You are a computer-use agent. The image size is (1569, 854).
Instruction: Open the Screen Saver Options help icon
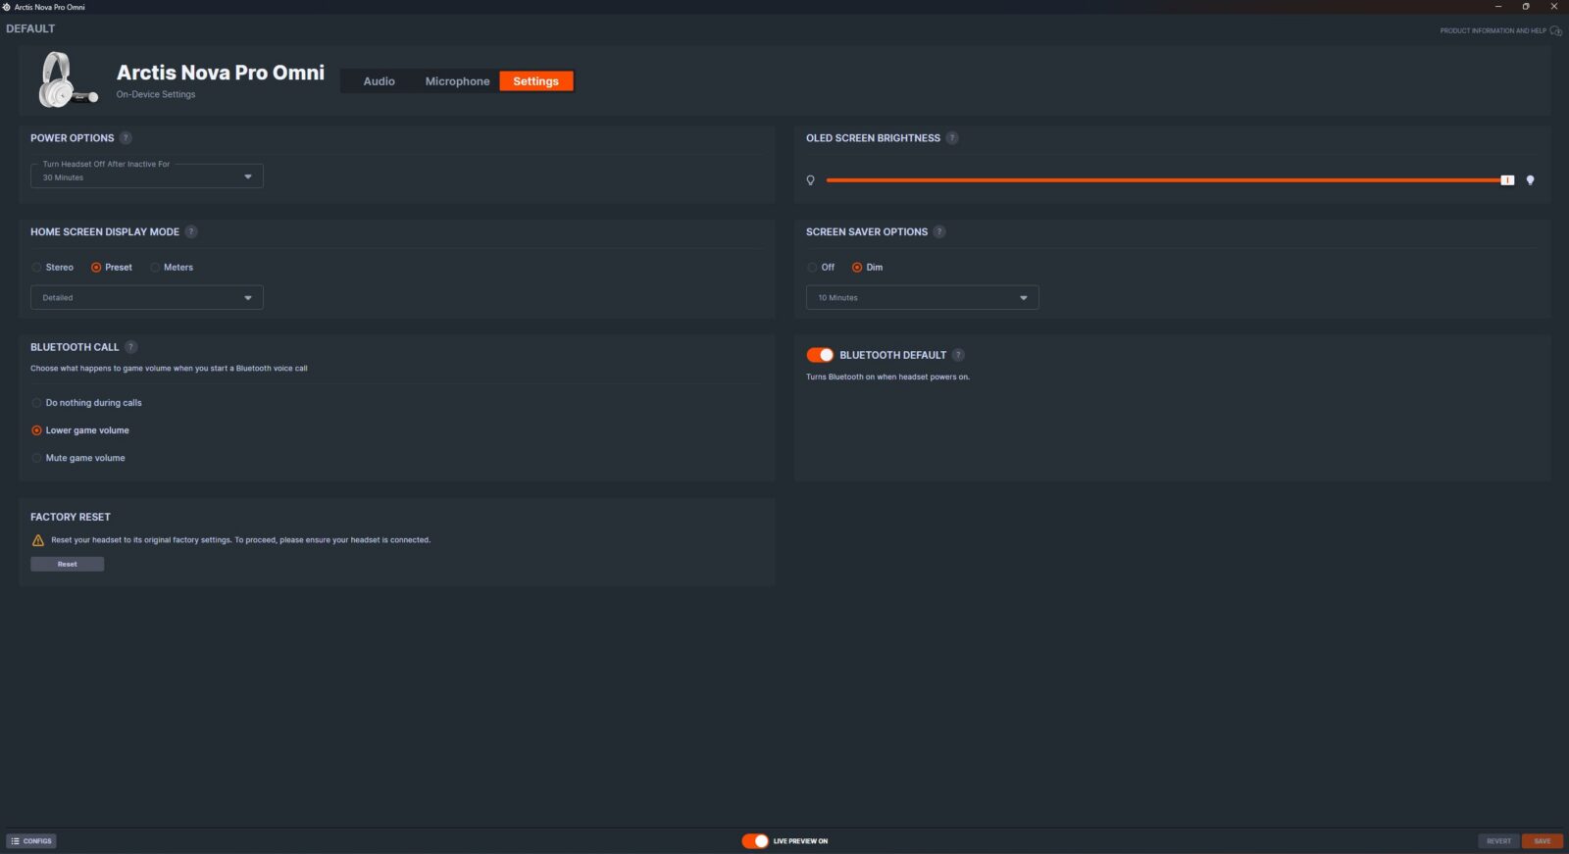pos(939,232)
